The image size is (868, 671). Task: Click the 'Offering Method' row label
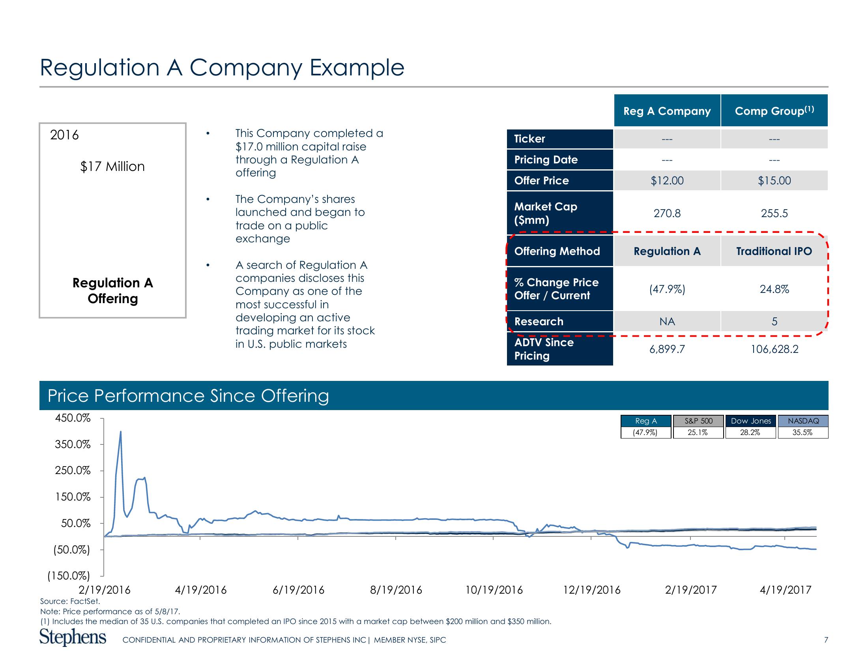coord(559,251)
